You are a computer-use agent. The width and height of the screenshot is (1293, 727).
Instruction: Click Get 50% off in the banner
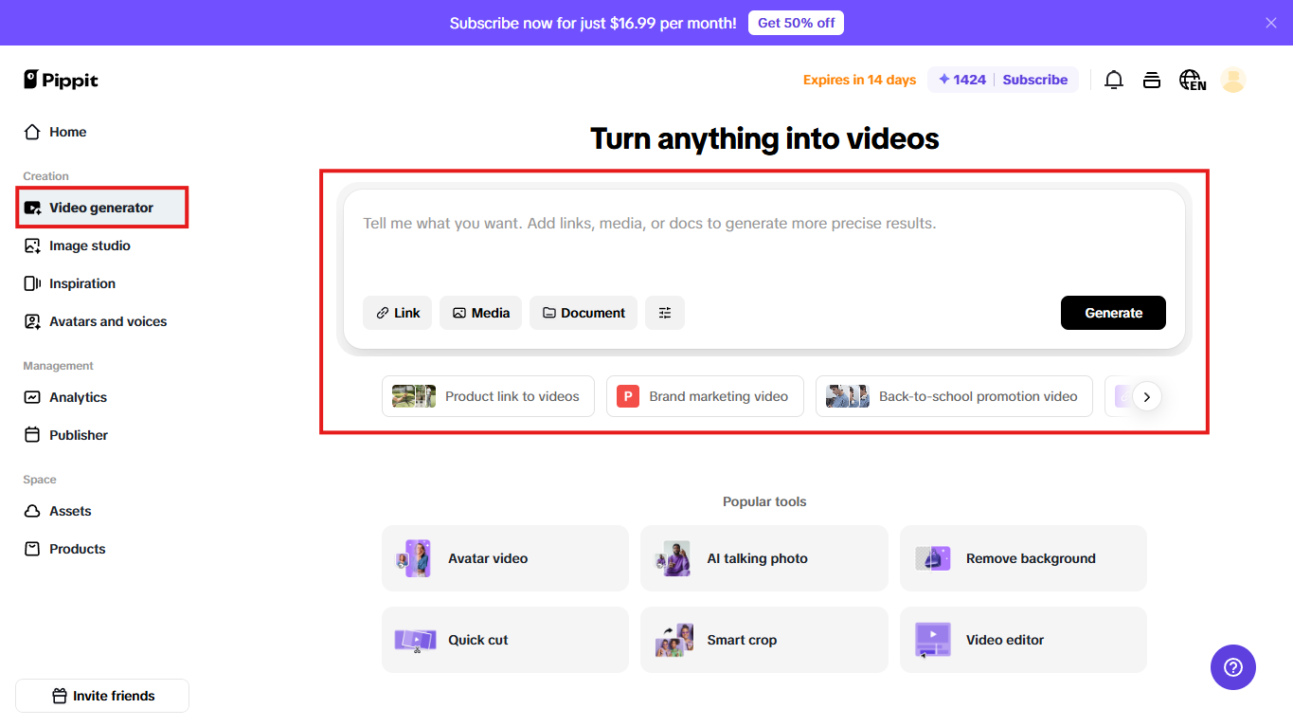pos(796,22)
